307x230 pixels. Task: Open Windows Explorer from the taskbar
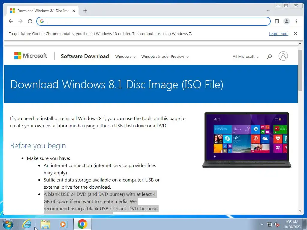pyautogui.click(x=45, y=224)
